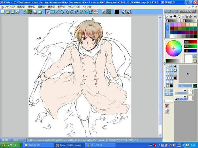Toggle visibility eye of LAYER1

[185, 97]
